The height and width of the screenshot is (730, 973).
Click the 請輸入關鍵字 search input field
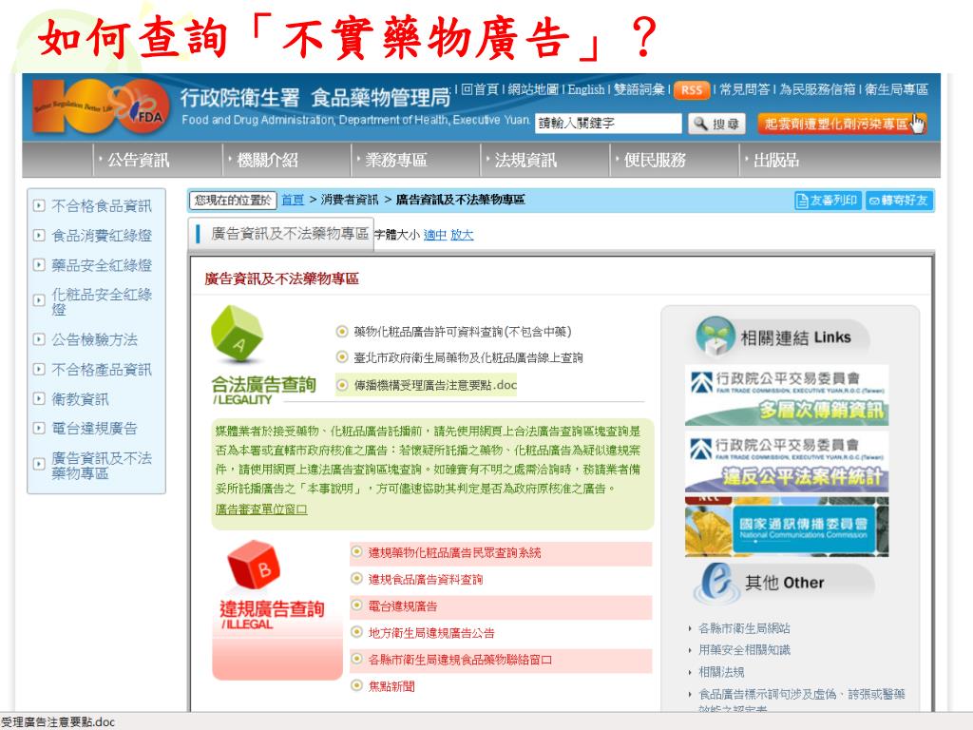[x=608, y=123]
